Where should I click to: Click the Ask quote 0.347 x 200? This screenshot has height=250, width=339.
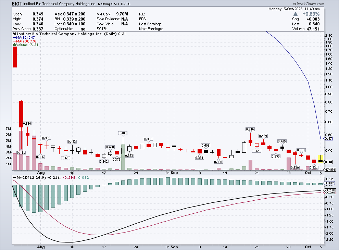[74, 14]
